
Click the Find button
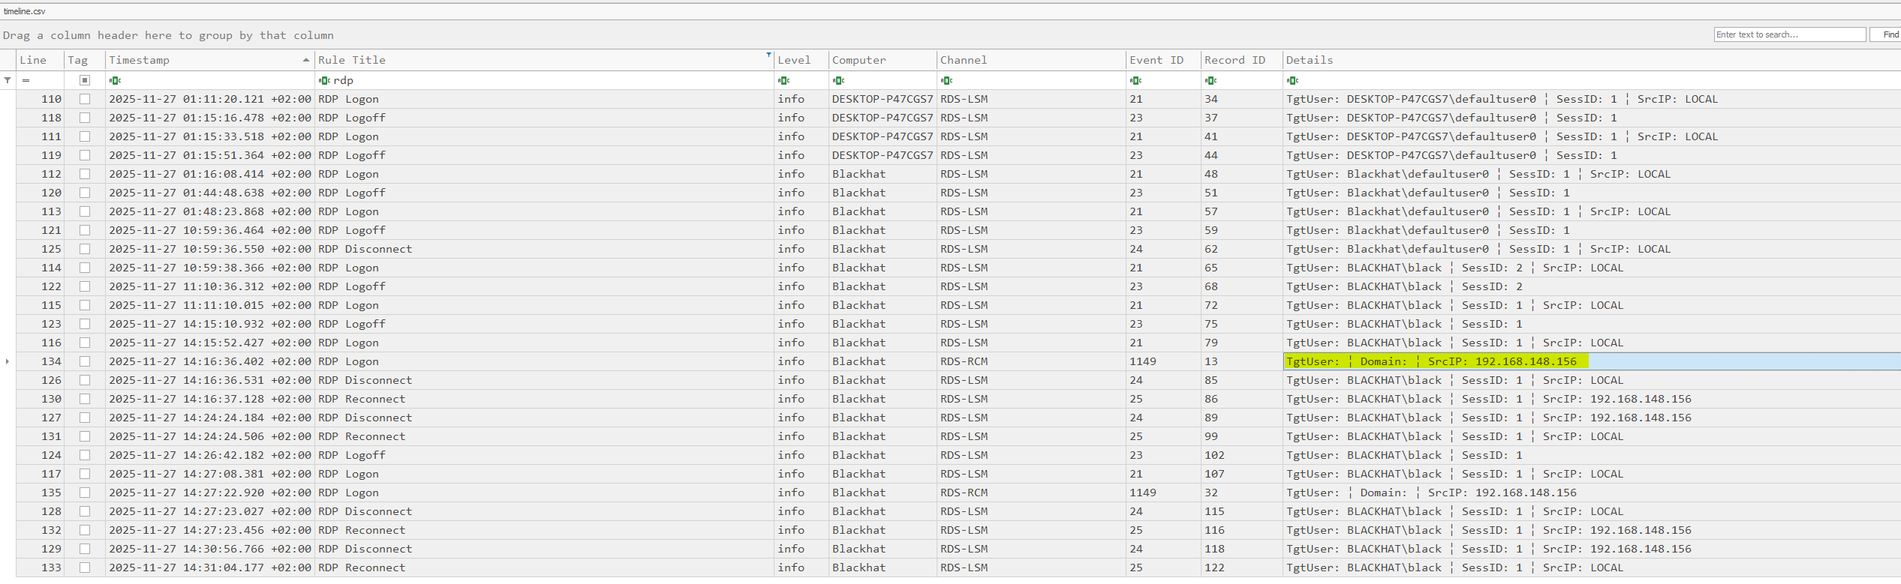tap(1890, 34)
